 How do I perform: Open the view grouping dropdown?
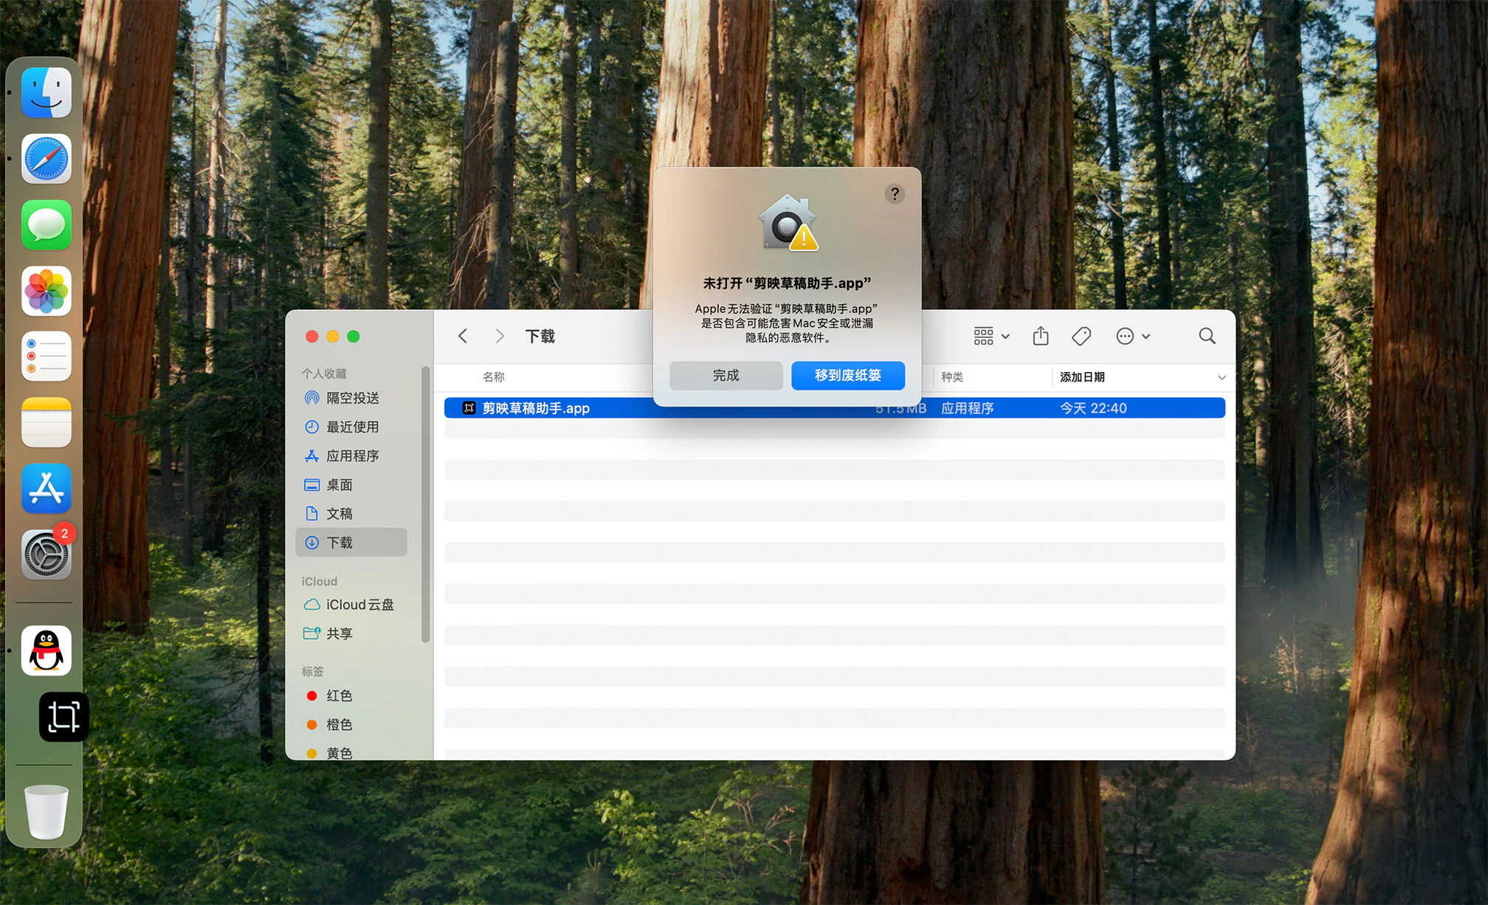click(x=991, y=337)
